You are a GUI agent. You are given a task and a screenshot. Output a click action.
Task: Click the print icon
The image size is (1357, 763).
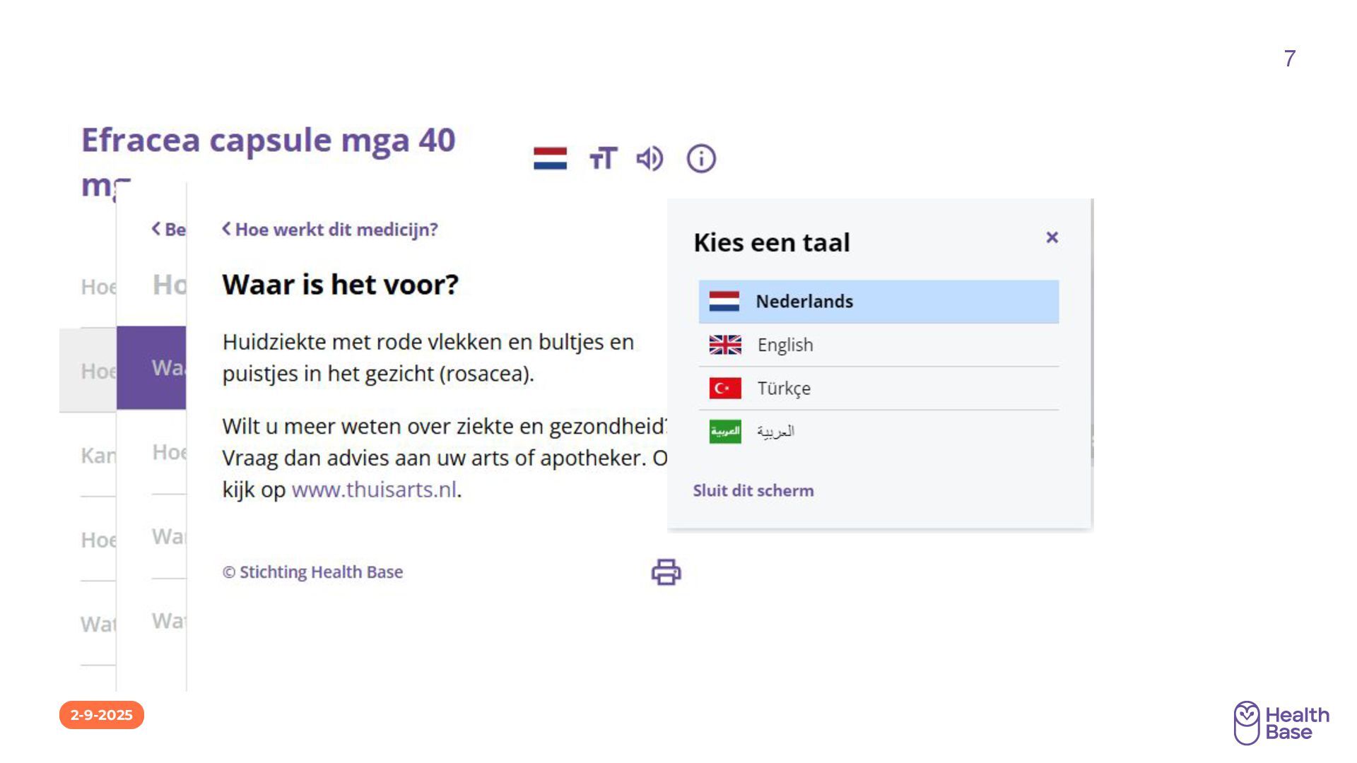coord(666,572)
